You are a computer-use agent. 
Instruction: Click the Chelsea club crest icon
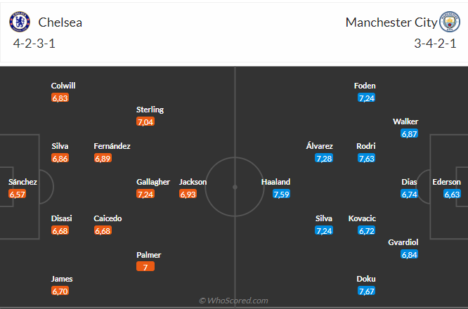tap(20, 22)
